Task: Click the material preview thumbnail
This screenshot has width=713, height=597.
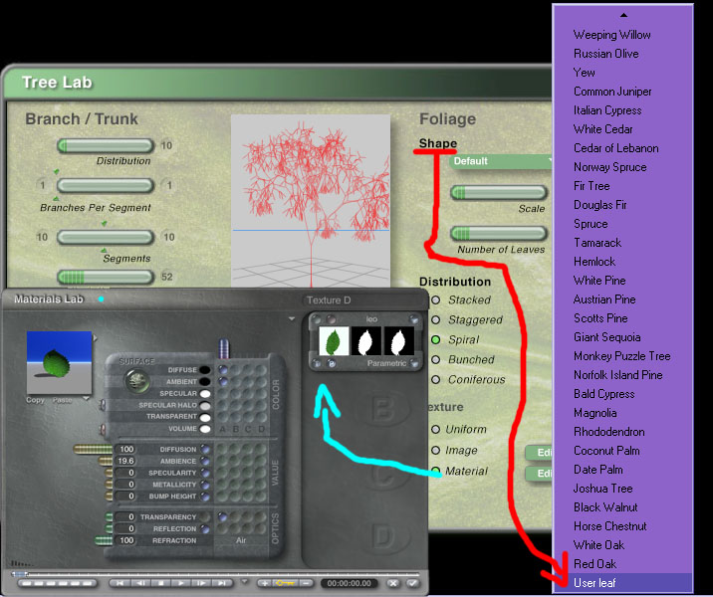Action: point(59,362)
